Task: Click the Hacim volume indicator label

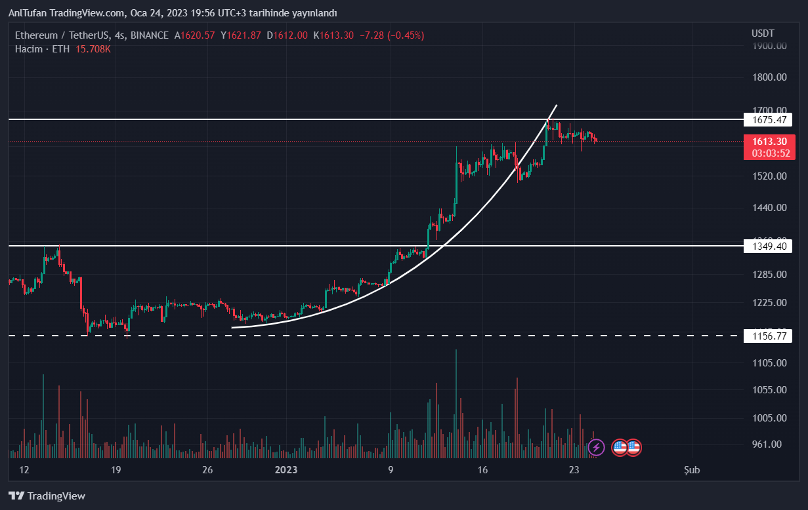Action: [x=28, y=49]
